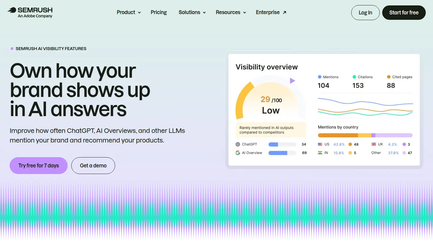
Task: Click Try free for 7 days
Action: coord(38,166)
